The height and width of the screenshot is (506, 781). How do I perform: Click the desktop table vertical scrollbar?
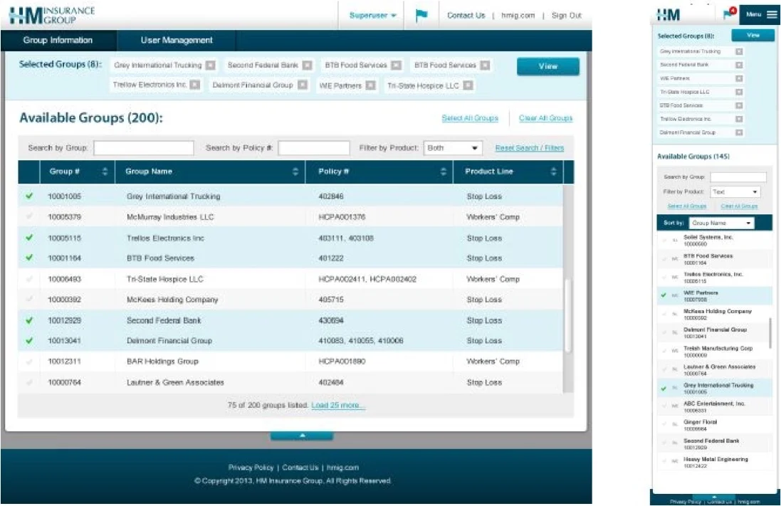pyautogui.click(x=568, y=316)
